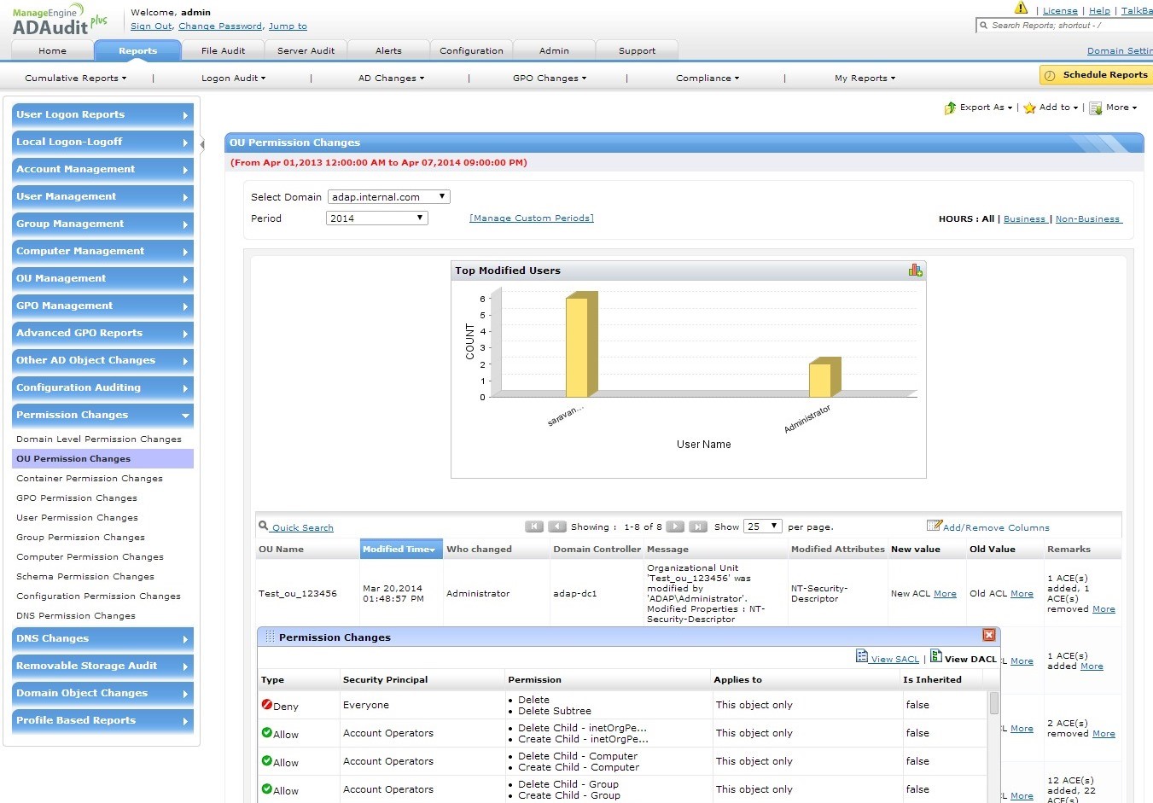1153x803 pixels.
Task: Open Manage Custom Periods link
Action: 532,218
